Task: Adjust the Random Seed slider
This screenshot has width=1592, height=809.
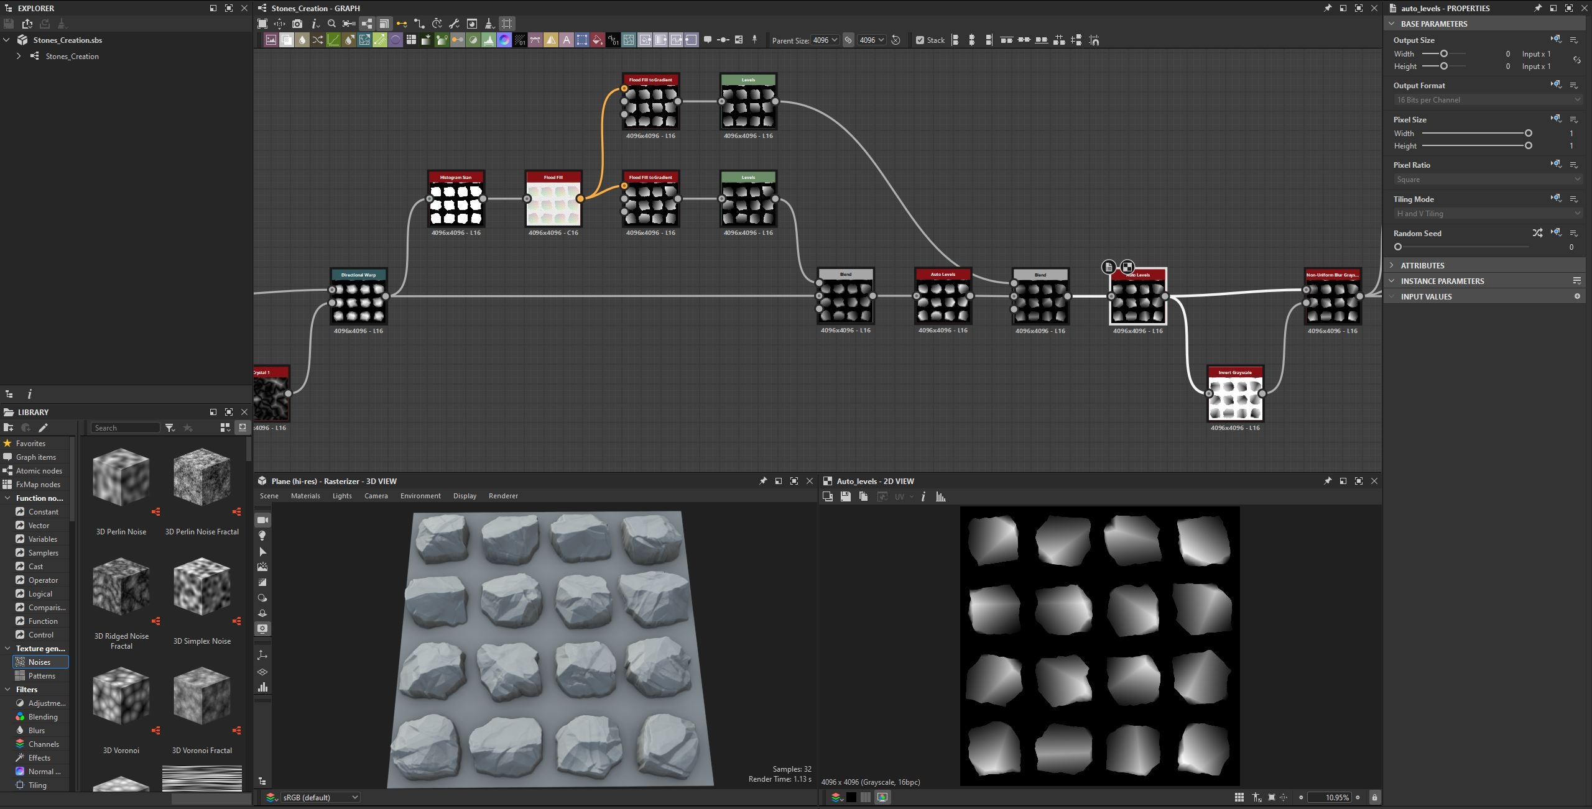Action: [1461, 247]
